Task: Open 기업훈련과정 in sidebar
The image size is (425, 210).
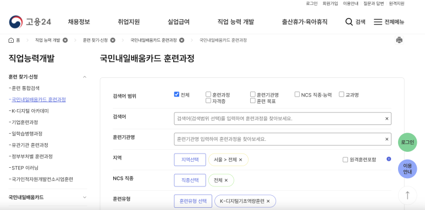Action: coord(25,122)
